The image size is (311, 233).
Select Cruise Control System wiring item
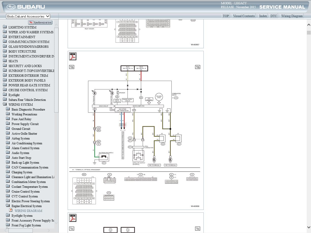[x=26, y=192]
